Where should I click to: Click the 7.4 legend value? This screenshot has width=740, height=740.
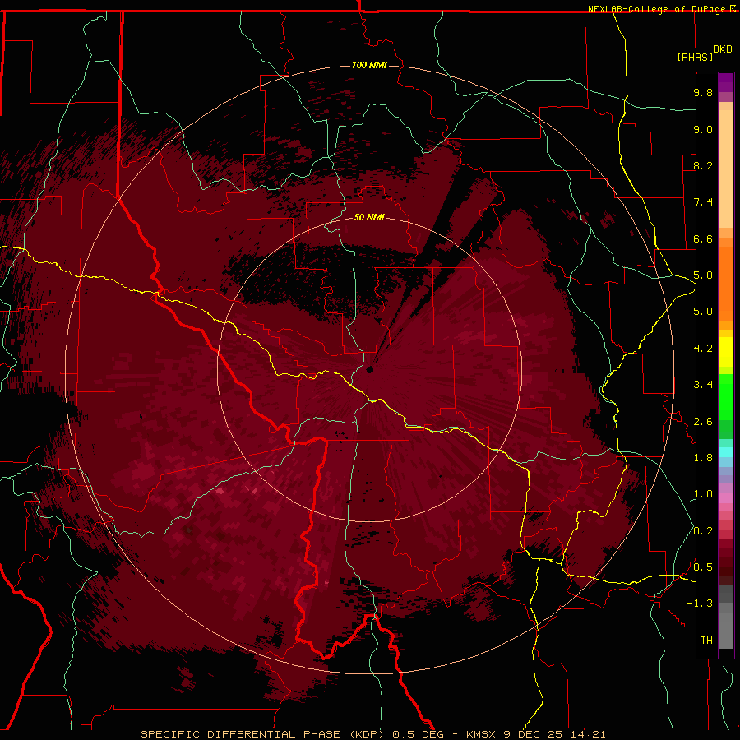pyautogui.click(x=703, y=202)
